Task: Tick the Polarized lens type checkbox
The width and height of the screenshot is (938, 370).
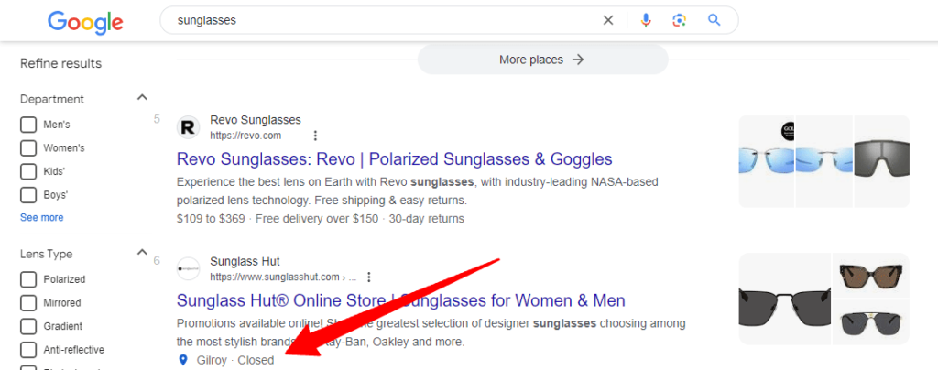Action: point(28,279)
